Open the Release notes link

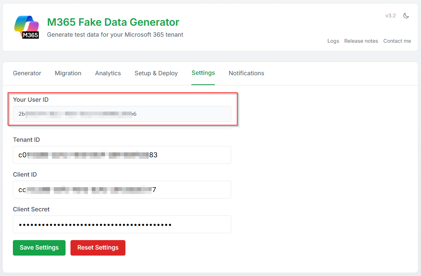click(361, 41)
